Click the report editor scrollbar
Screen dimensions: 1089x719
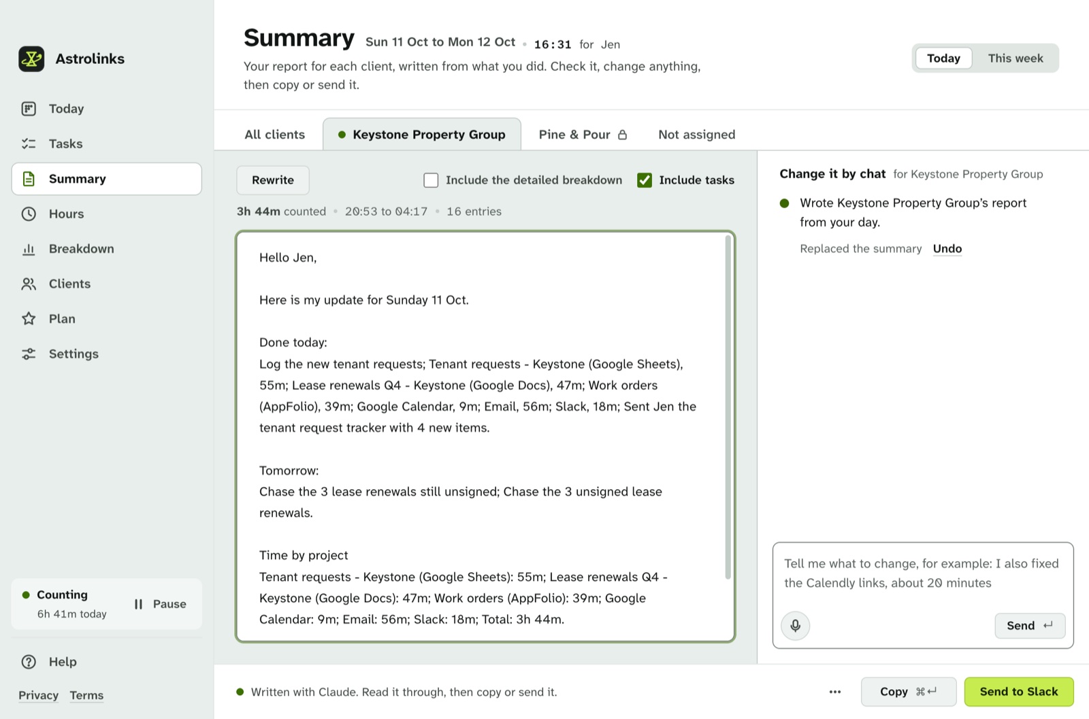[x=728, y=407]
